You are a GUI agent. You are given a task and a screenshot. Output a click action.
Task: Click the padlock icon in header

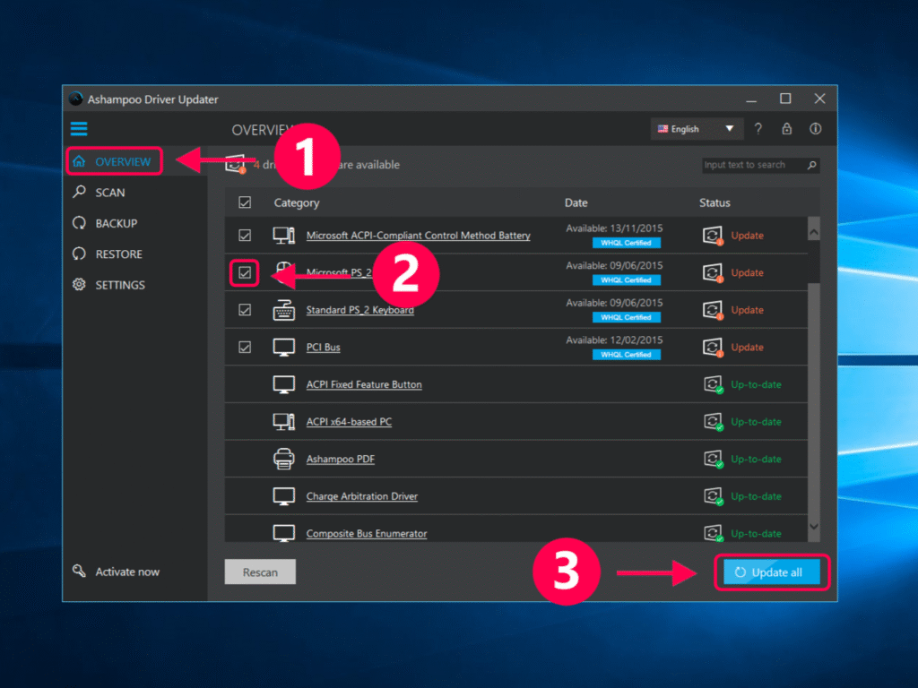[x=786, y=129]
